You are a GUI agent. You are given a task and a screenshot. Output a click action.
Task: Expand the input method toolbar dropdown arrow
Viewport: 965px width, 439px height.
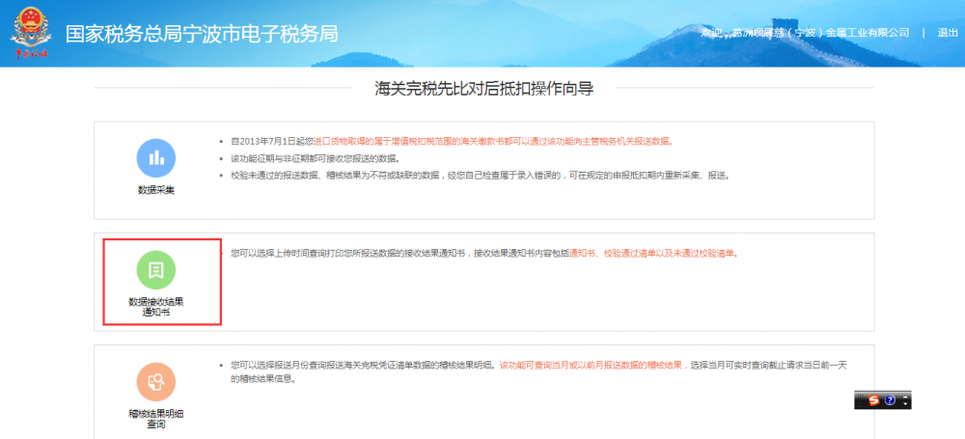point(905,404)
